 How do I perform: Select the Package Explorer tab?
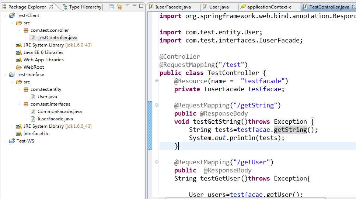click(27, 7)
